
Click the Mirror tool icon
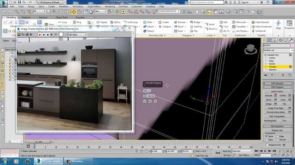tap(184, 12)
